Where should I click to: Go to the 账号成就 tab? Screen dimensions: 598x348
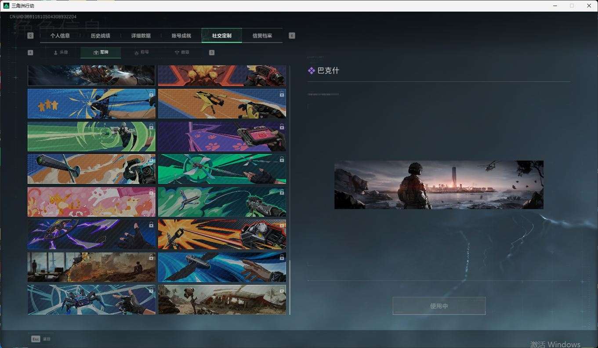181,36
